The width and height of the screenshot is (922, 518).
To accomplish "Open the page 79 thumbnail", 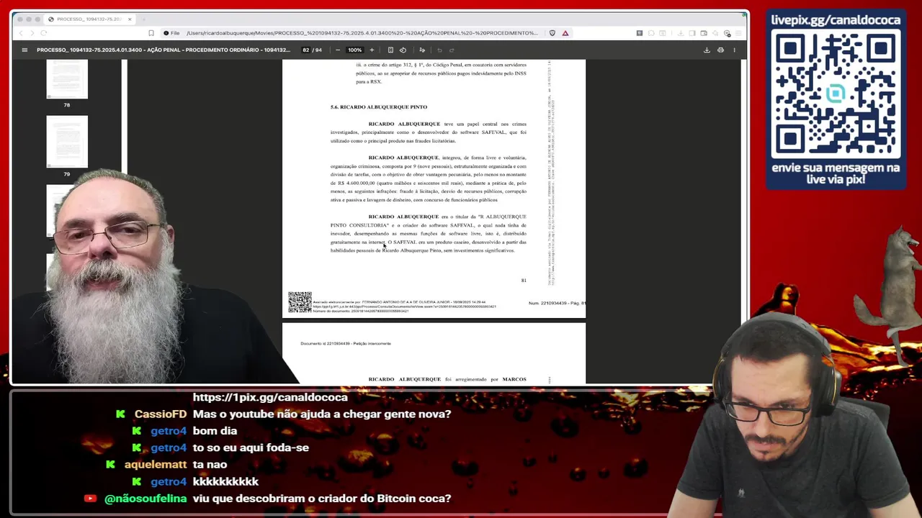I will 67,142.
